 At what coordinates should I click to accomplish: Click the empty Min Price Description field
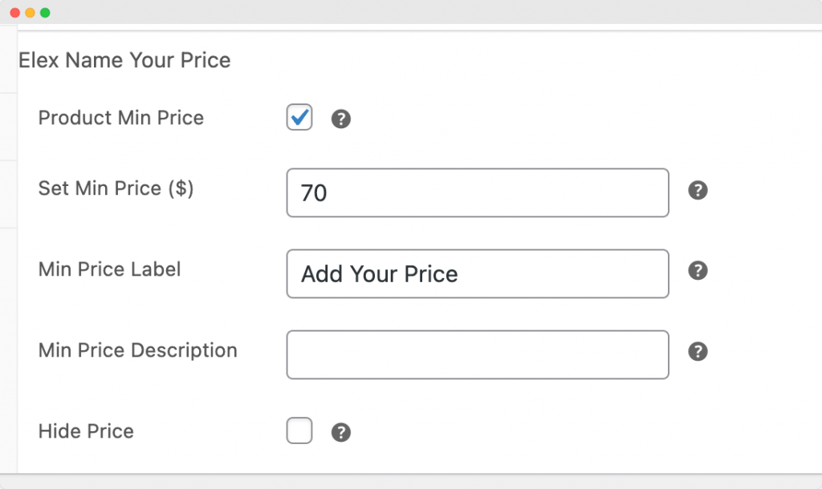[478, 354]
